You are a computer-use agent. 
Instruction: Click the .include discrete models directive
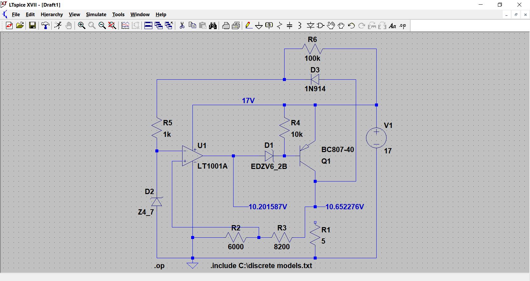[x=261, y=266]
